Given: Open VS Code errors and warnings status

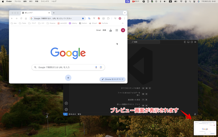Looking at the screenshot, I should pos(72,114).
